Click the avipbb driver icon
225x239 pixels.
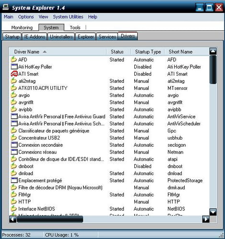(x=14, y=109)
